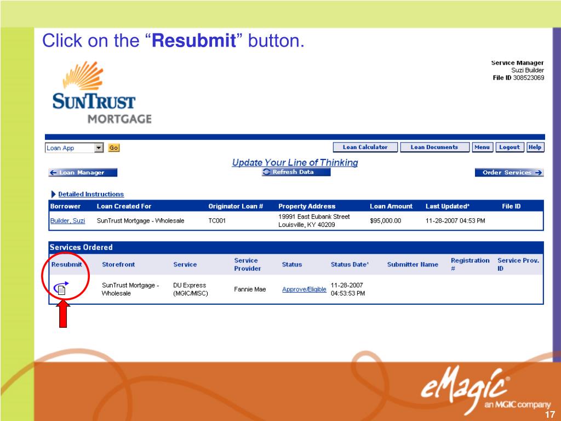Click the Submitter Name column header
Screen dimensions: 561x421
pos(413,265)
